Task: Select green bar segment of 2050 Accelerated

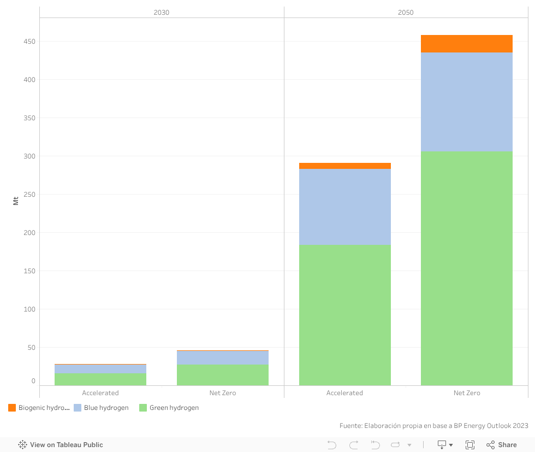Action: click(x=345, y=315)
